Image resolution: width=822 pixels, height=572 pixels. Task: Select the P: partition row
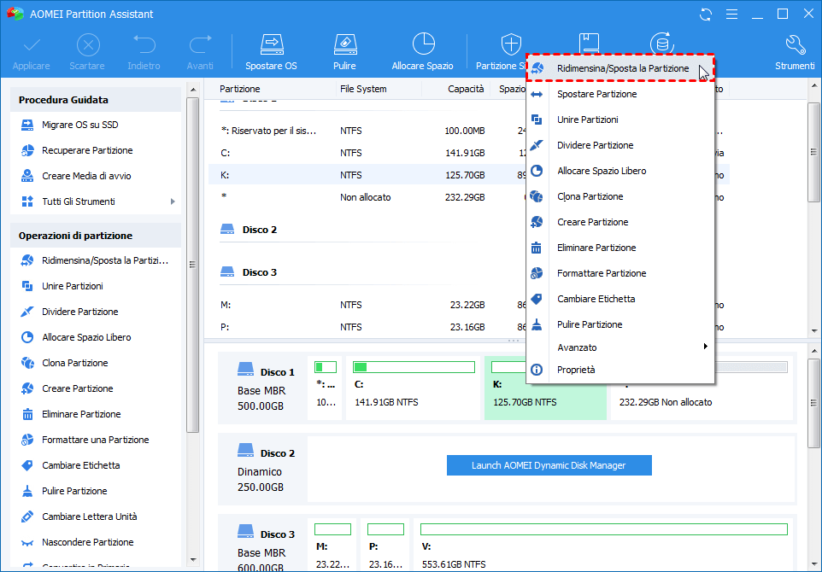click(367, 327)
